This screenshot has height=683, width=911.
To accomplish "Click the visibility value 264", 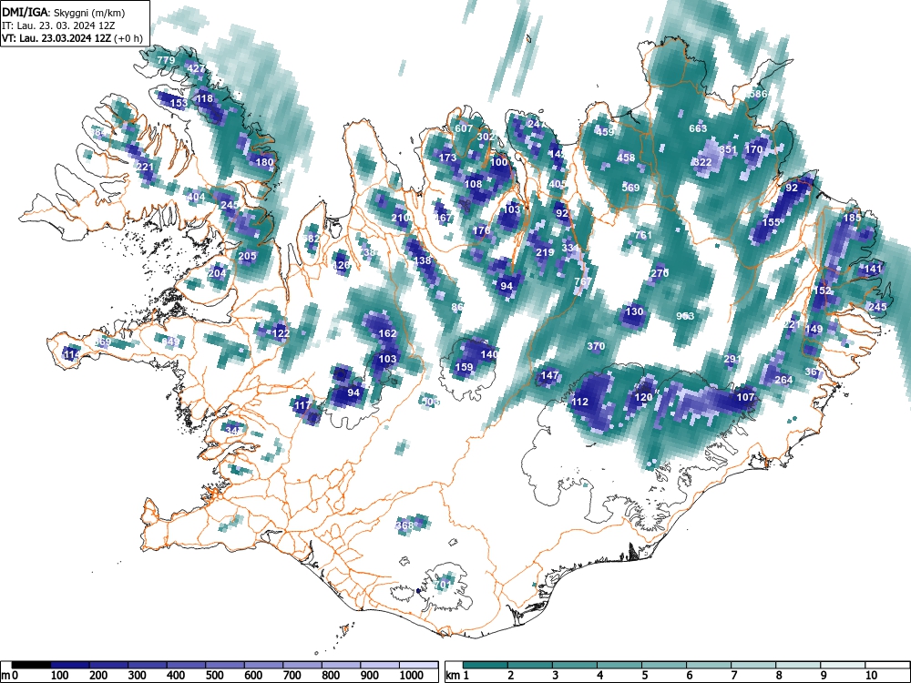I will (783, 381).
